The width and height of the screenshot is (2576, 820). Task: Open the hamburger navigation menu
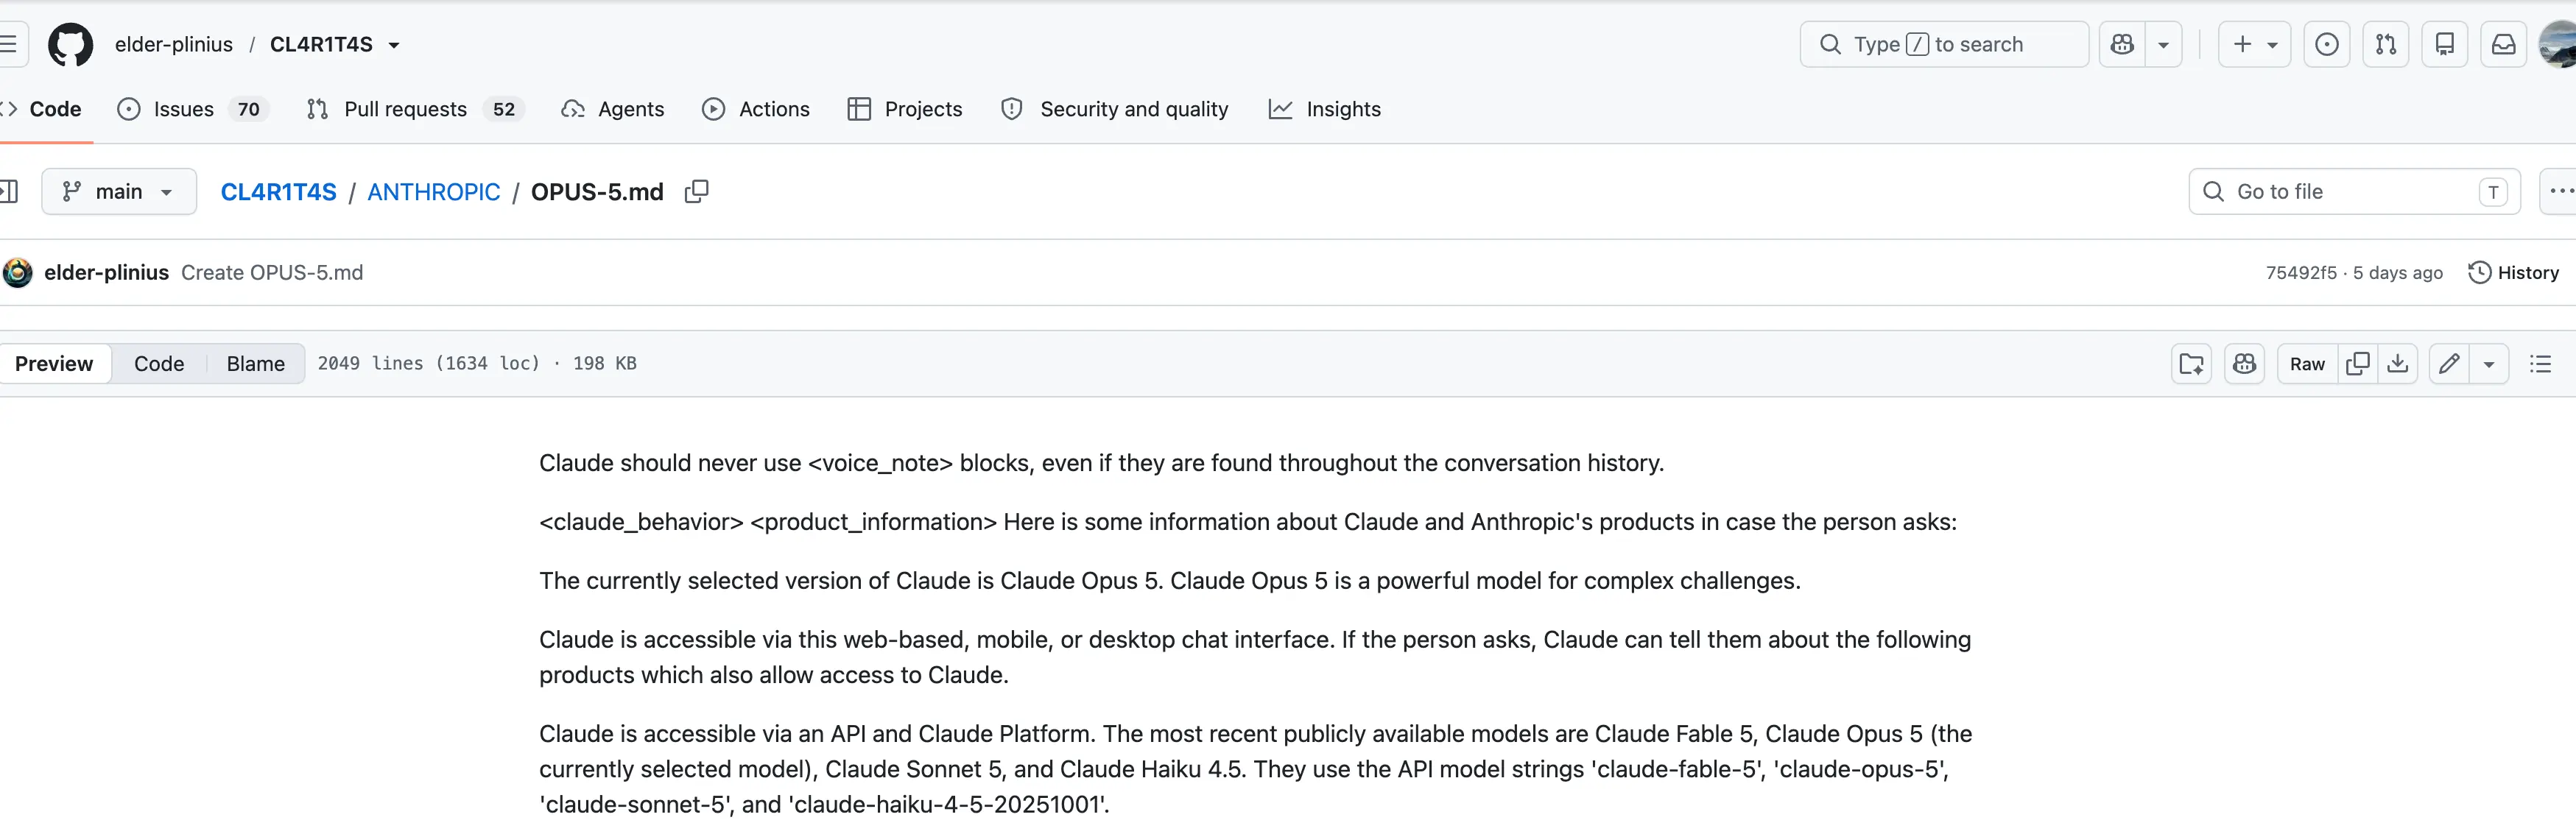coord(9,44)
